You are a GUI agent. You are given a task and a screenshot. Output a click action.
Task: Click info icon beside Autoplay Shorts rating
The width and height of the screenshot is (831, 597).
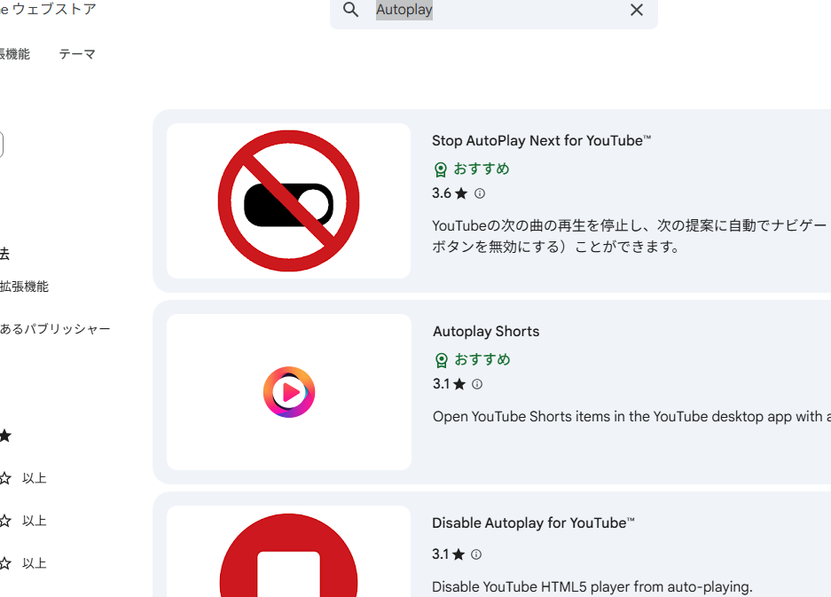(x=477, y=384)
